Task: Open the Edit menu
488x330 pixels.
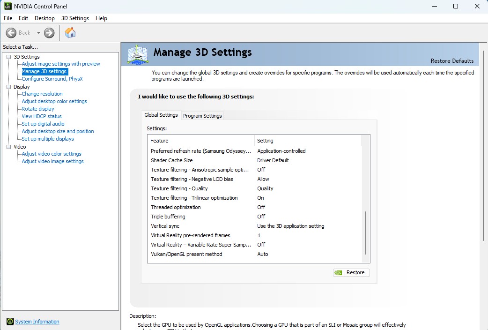Action: [23, 18]
